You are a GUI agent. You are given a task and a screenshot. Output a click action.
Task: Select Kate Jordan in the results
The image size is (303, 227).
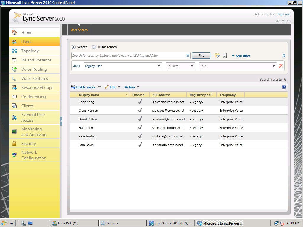(178, 136)
